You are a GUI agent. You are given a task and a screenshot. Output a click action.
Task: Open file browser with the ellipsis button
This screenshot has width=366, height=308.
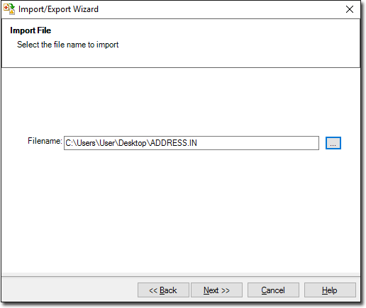pyautogui.click(x=333, y=143)
